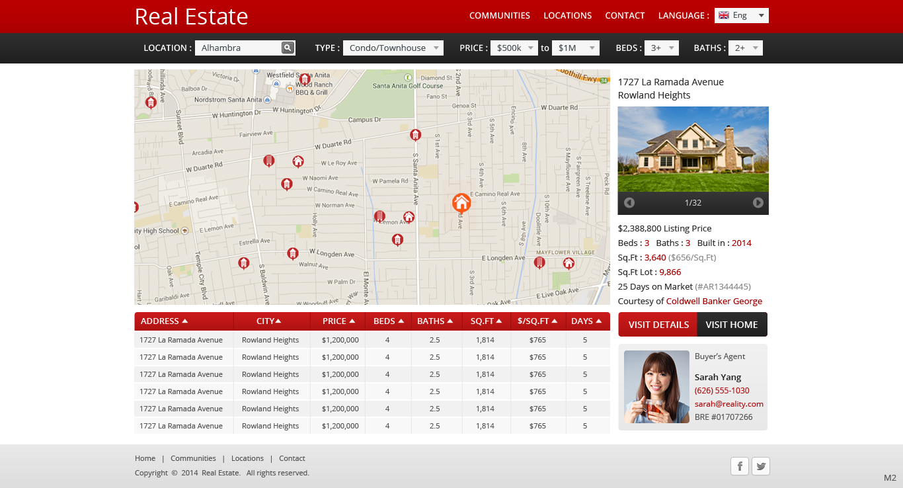Image resolution: width=903 pixels, height=488 pixels.
Task: Open the Facebook icon in footer
Action: (739, 466)
